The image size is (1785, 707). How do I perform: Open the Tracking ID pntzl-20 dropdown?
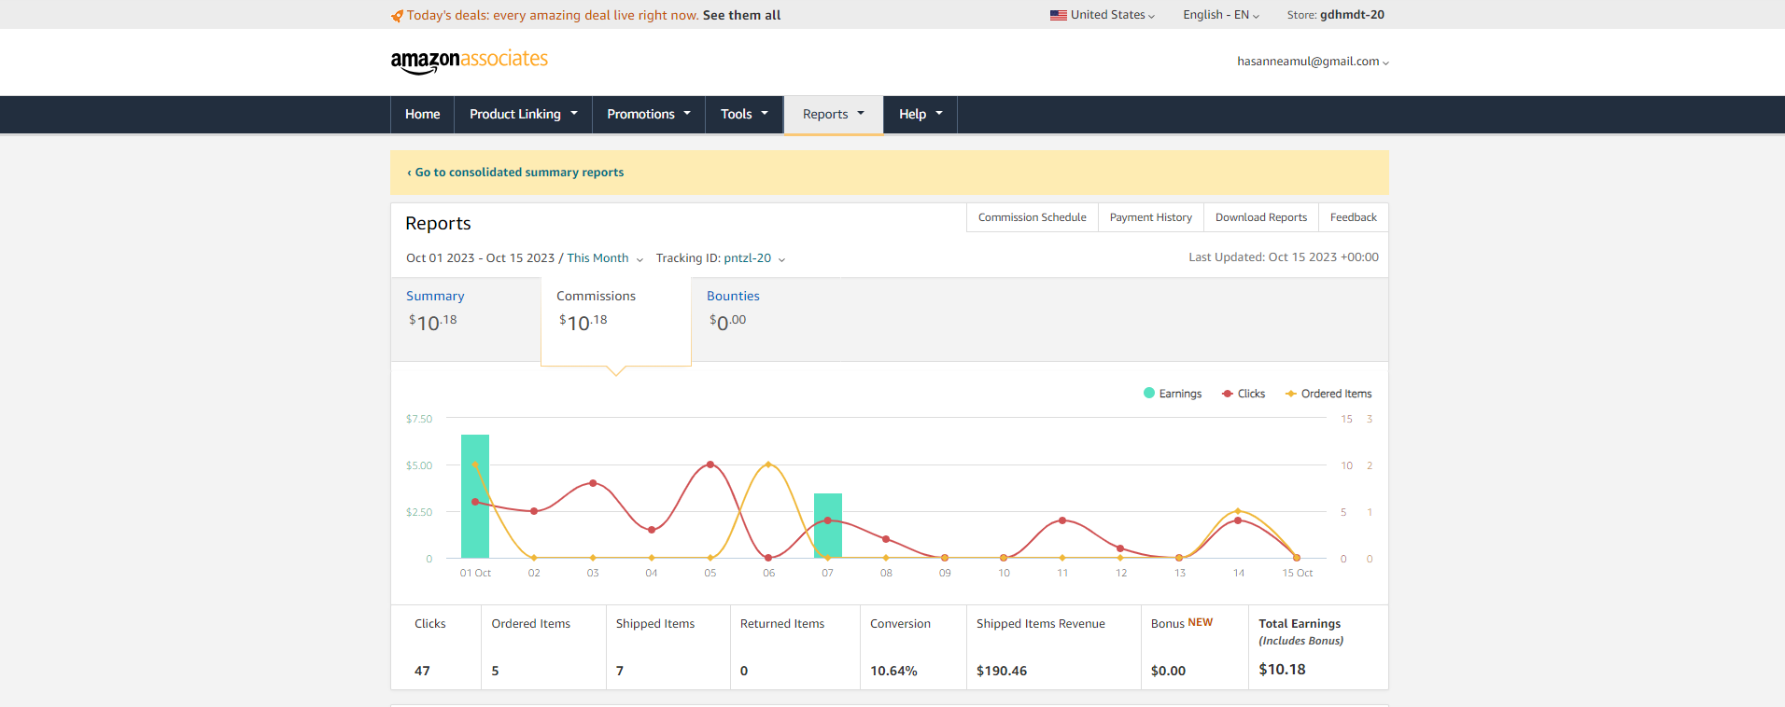pos(721,258)
